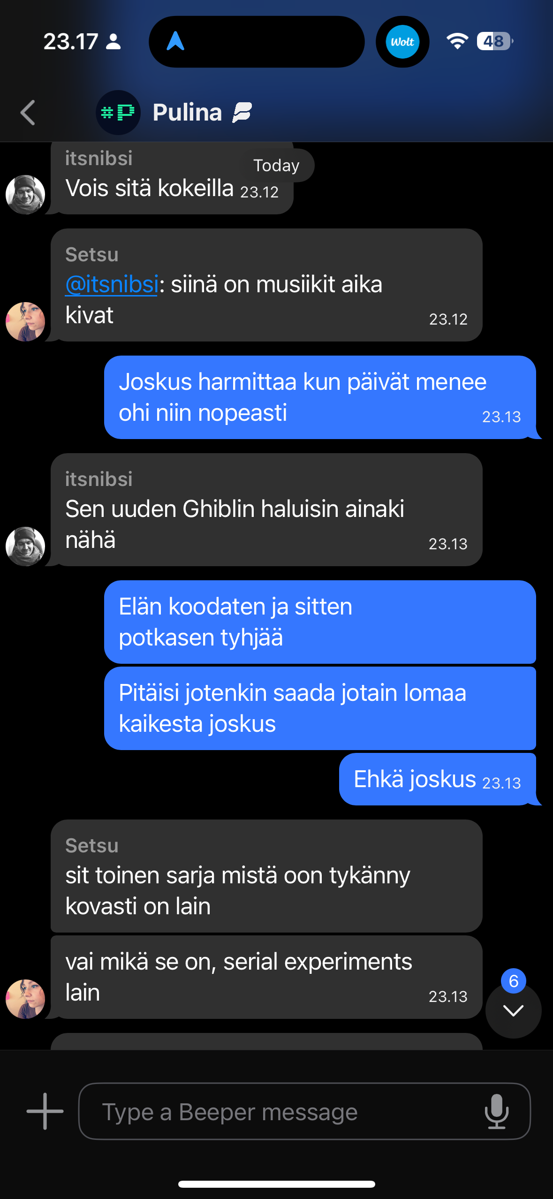553x1199 pixels.
Task: Jump to latest messages with down chevron
Action: [513, 1010]
